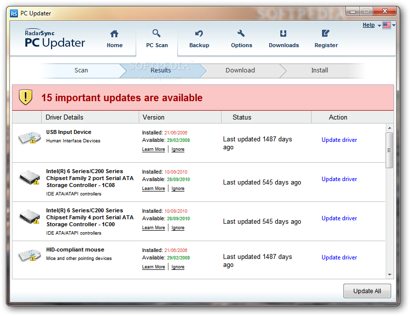This screenshot has width=410, height=316.
Task: Update driver for USB Input Device
Action: tap(339, 140)
